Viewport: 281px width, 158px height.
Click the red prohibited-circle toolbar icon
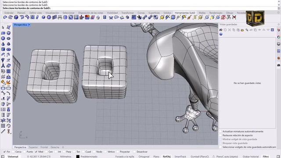coord(223,17)
